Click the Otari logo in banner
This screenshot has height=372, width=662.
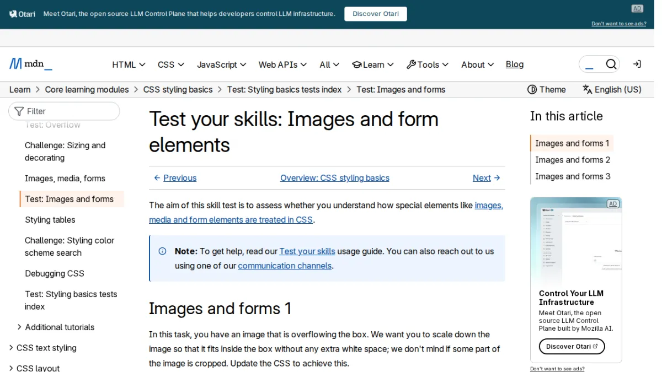tap(23, 14)
